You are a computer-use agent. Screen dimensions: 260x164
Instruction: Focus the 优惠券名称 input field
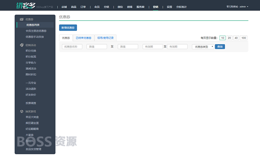point(72,47)
